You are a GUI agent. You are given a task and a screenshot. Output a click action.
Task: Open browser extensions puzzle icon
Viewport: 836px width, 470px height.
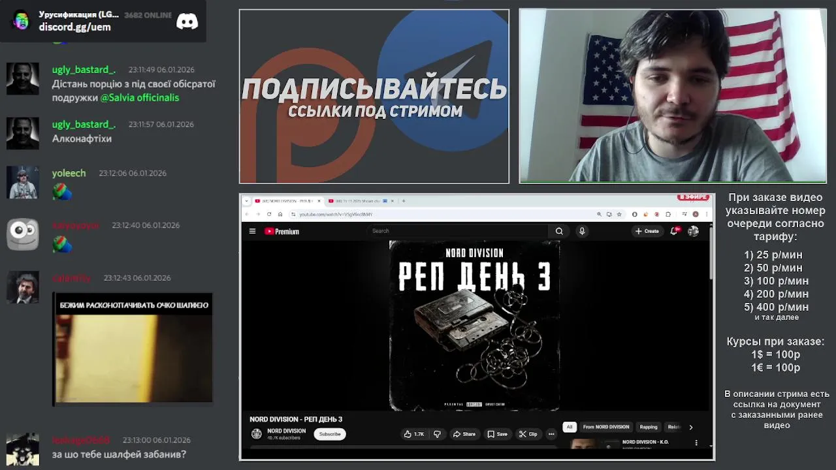tap(668, 214)
